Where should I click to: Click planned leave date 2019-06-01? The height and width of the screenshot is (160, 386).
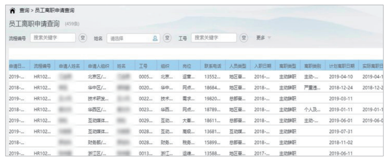point(341,120)
